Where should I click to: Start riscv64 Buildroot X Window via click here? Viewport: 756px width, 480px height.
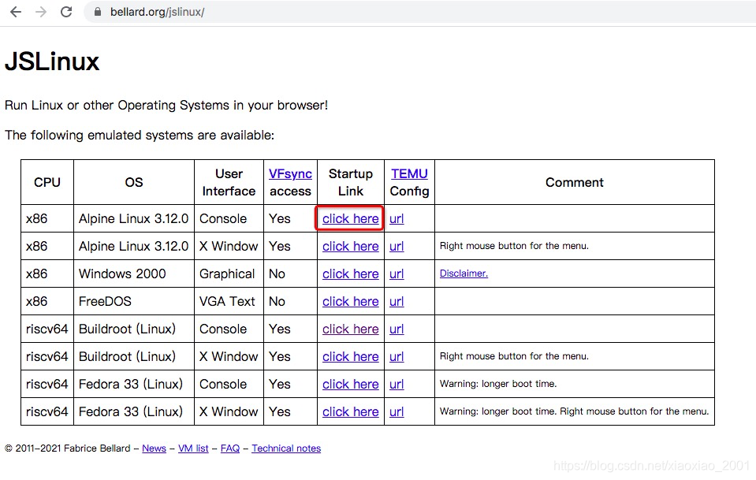pyautogui.click(x=351, y=356)
